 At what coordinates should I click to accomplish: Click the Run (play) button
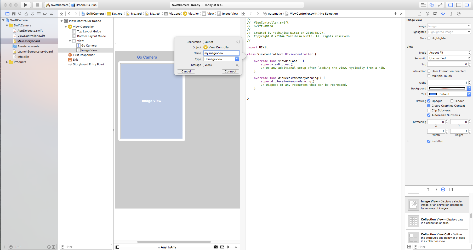tap(26, 5)
